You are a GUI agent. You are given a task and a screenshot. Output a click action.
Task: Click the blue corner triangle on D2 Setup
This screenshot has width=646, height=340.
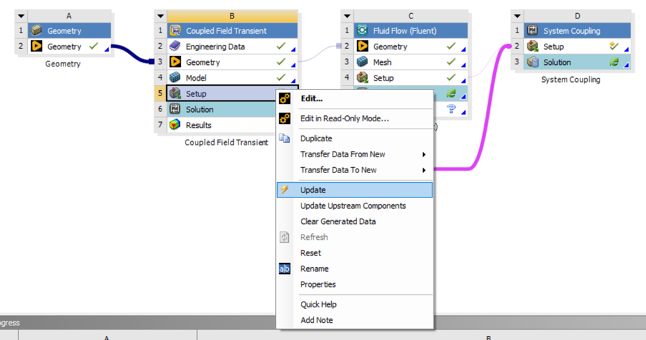coord(627,49)
